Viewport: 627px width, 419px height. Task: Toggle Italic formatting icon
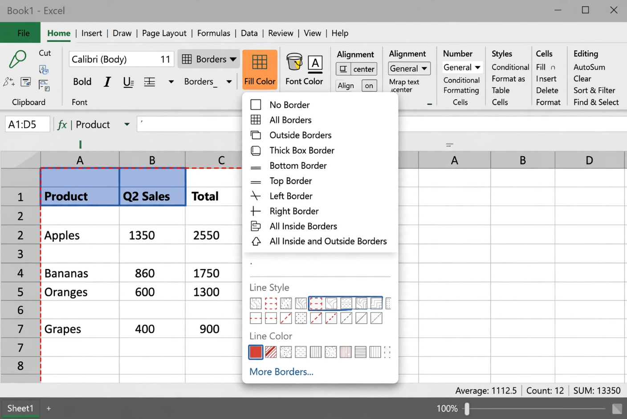(107, 81)
